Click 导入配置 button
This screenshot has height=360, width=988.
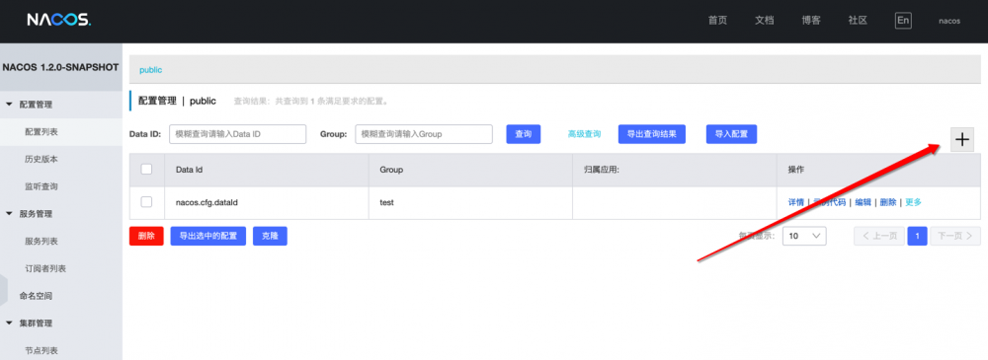[x=731, y=134]
